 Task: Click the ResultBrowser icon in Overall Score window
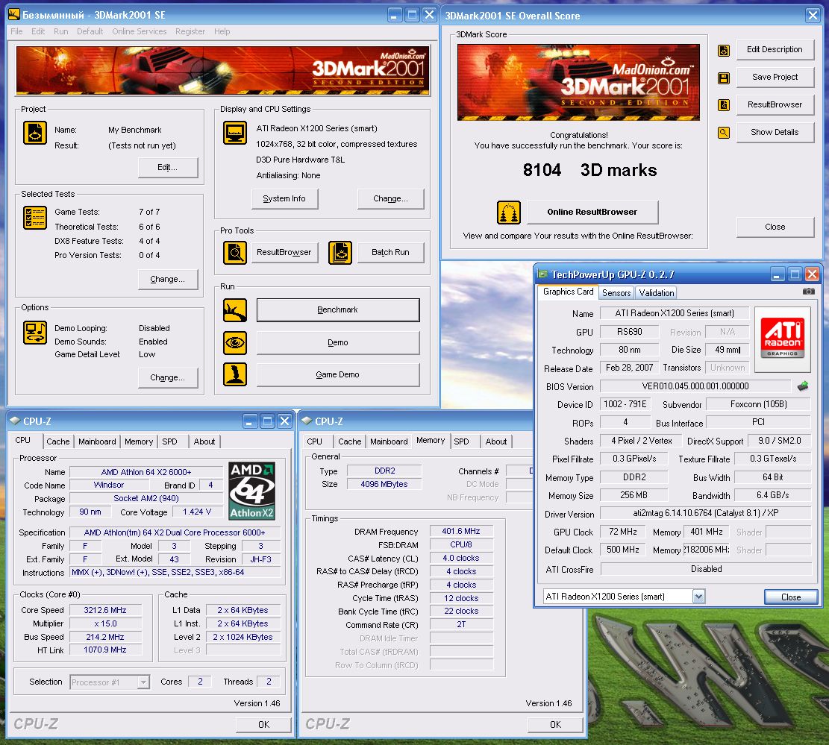(724, 104)
